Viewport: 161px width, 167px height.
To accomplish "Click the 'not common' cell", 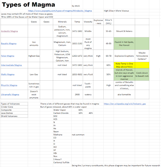I will coord(78,135).
